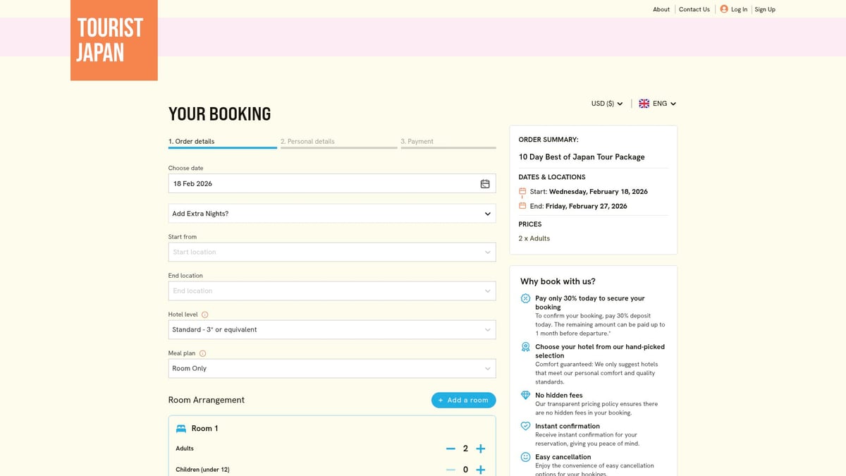The image size is (846, 476).
Task: Go to Personal details step
Action: pyautogui.click(x=307, y=142)
